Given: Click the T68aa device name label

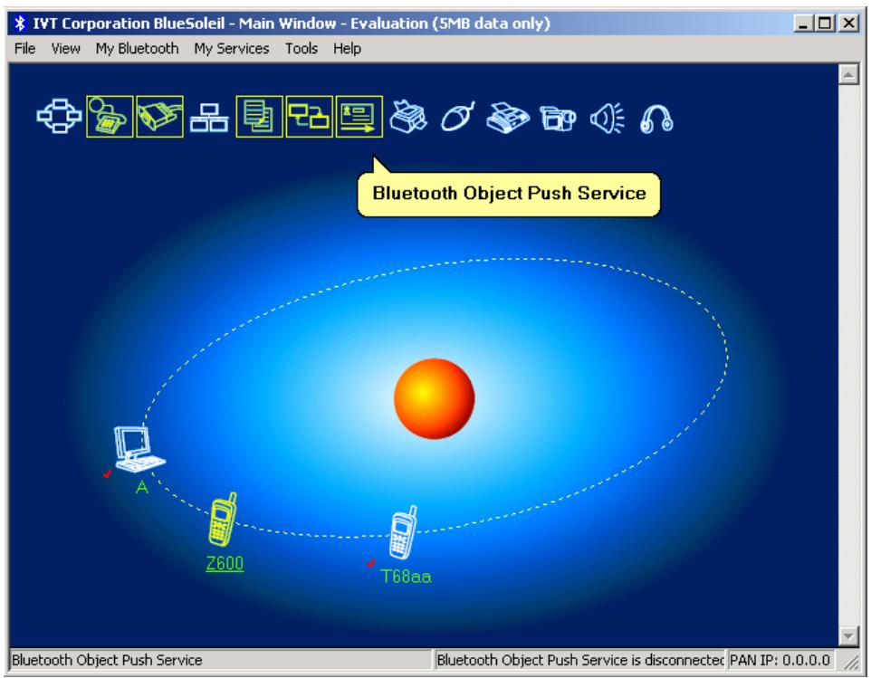Looking at the screenshot, I should click(x=406, y=577).
